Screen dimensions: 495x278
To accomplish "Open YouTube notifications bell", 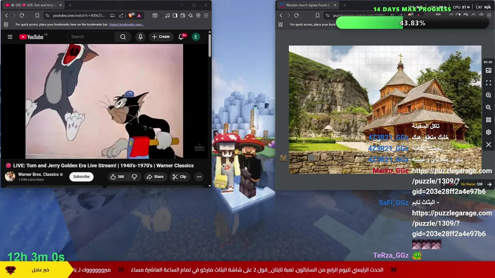I will click(181, 37).
